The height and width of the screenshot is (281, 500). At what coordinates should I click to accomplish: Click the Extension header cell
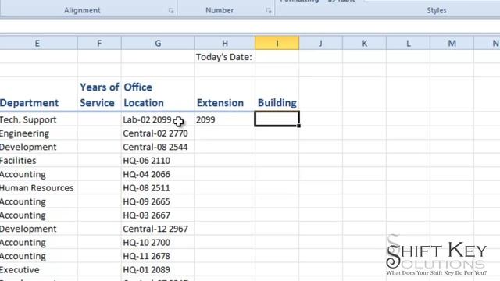click(x=225, y=94)
